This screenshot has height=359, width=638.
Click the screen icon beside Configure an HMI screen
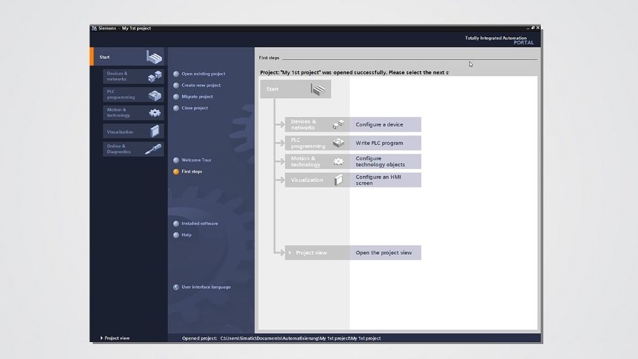(x=338, y=180)
